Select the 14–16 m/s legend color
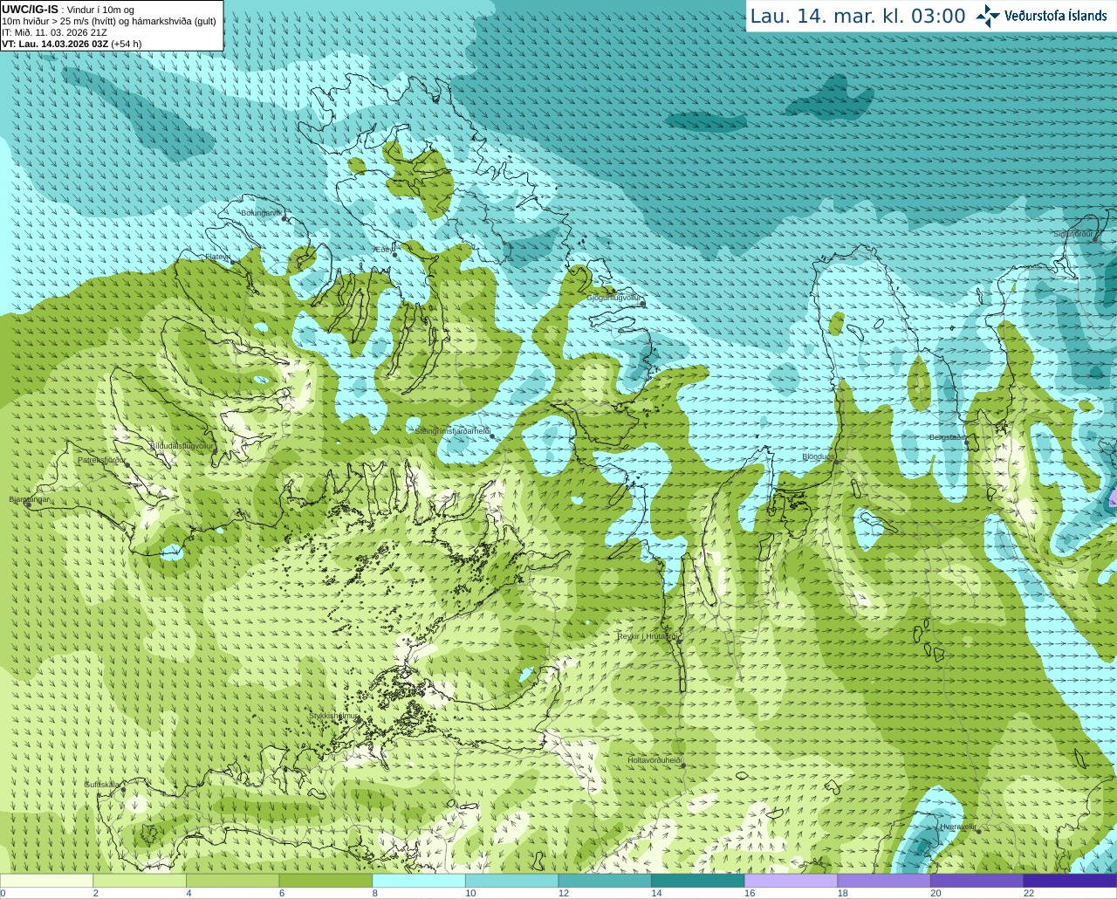1117x899 pixels. coord(698,881)
